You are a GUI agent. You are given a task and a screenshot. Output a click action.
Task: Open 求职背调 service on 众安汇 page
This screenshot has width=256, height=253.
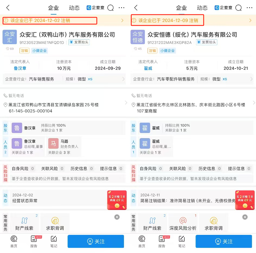click(x=55, y=223)
